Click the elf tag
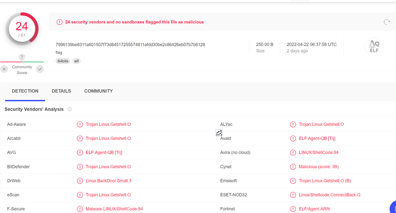 coord(76,61)
